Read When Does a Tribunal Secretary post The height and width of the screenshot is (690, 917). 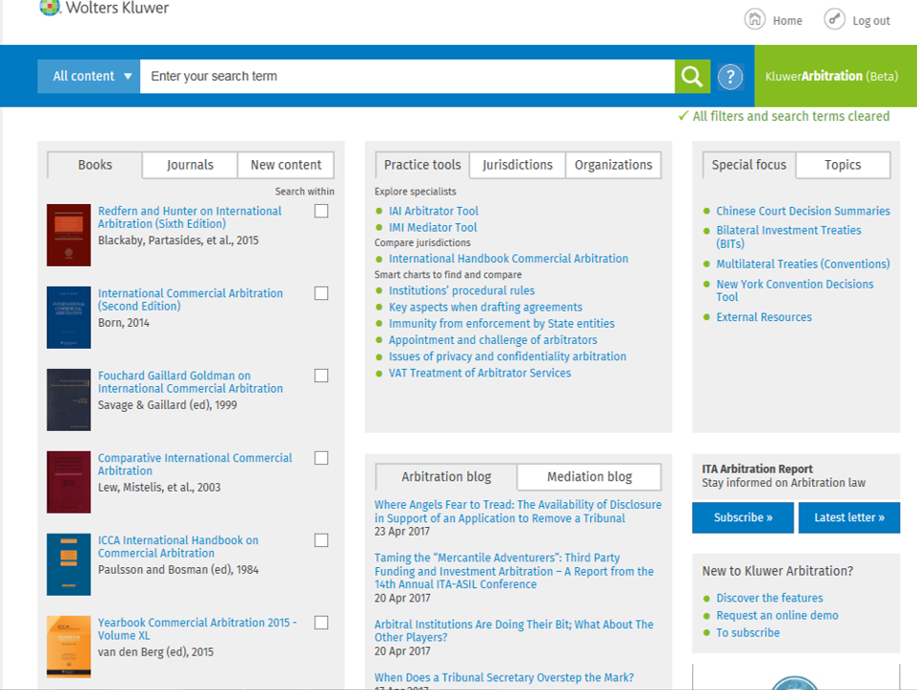pyautogui.click(x=503, y=678)
